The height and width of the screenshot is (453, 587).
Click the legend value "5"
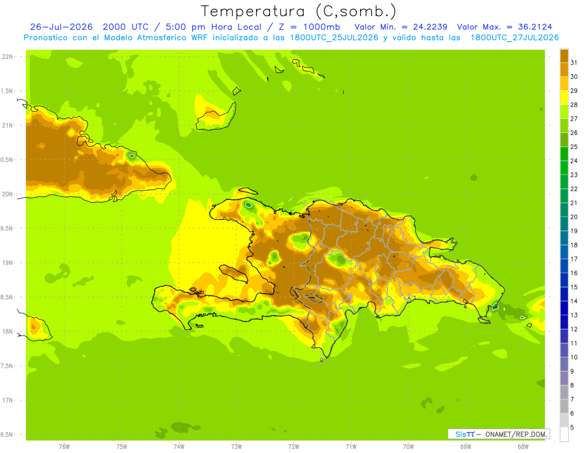pos(572,428)
